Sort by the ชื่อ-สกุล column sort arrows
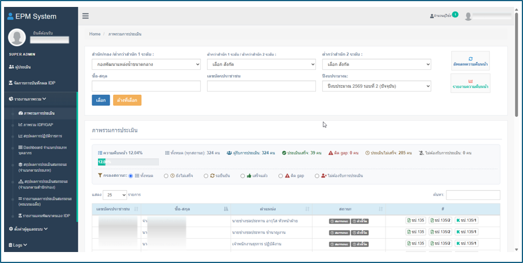 point(226,209)
